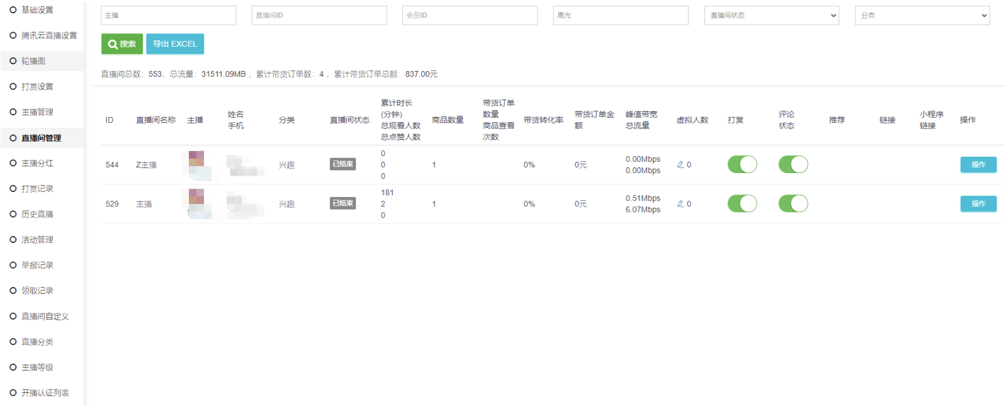The width and height of the screenshot is (1006, 406).
Task: Click the pencil edit icon in row 529
Action: point(680,204)
